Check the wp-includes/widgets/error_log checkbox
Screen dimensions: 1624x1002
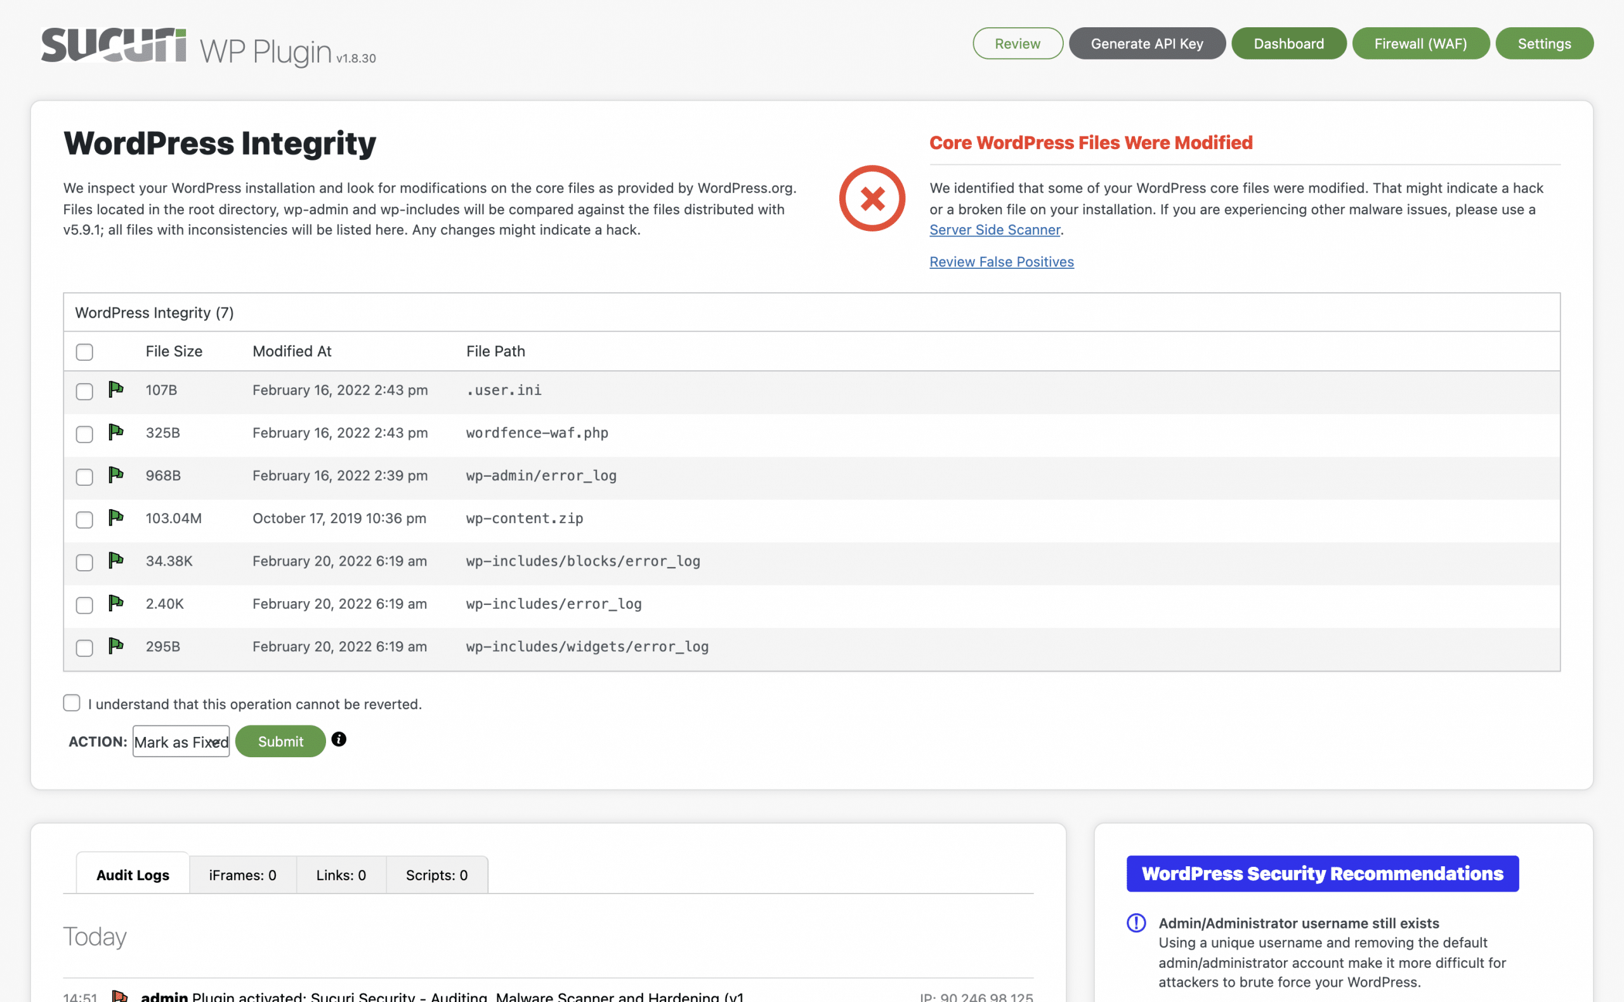84,648
